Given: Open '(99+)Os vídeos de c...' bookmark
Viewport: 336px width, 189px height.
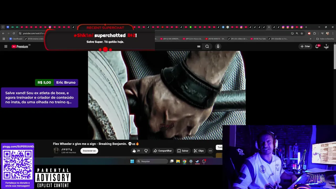Looking at the screenshot, I should click(238, 39).
